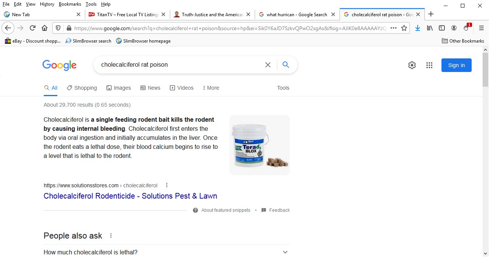Open result options next to solutionsstores.com
The width and height of the screenshot is (489, 257).
(167, 185)
